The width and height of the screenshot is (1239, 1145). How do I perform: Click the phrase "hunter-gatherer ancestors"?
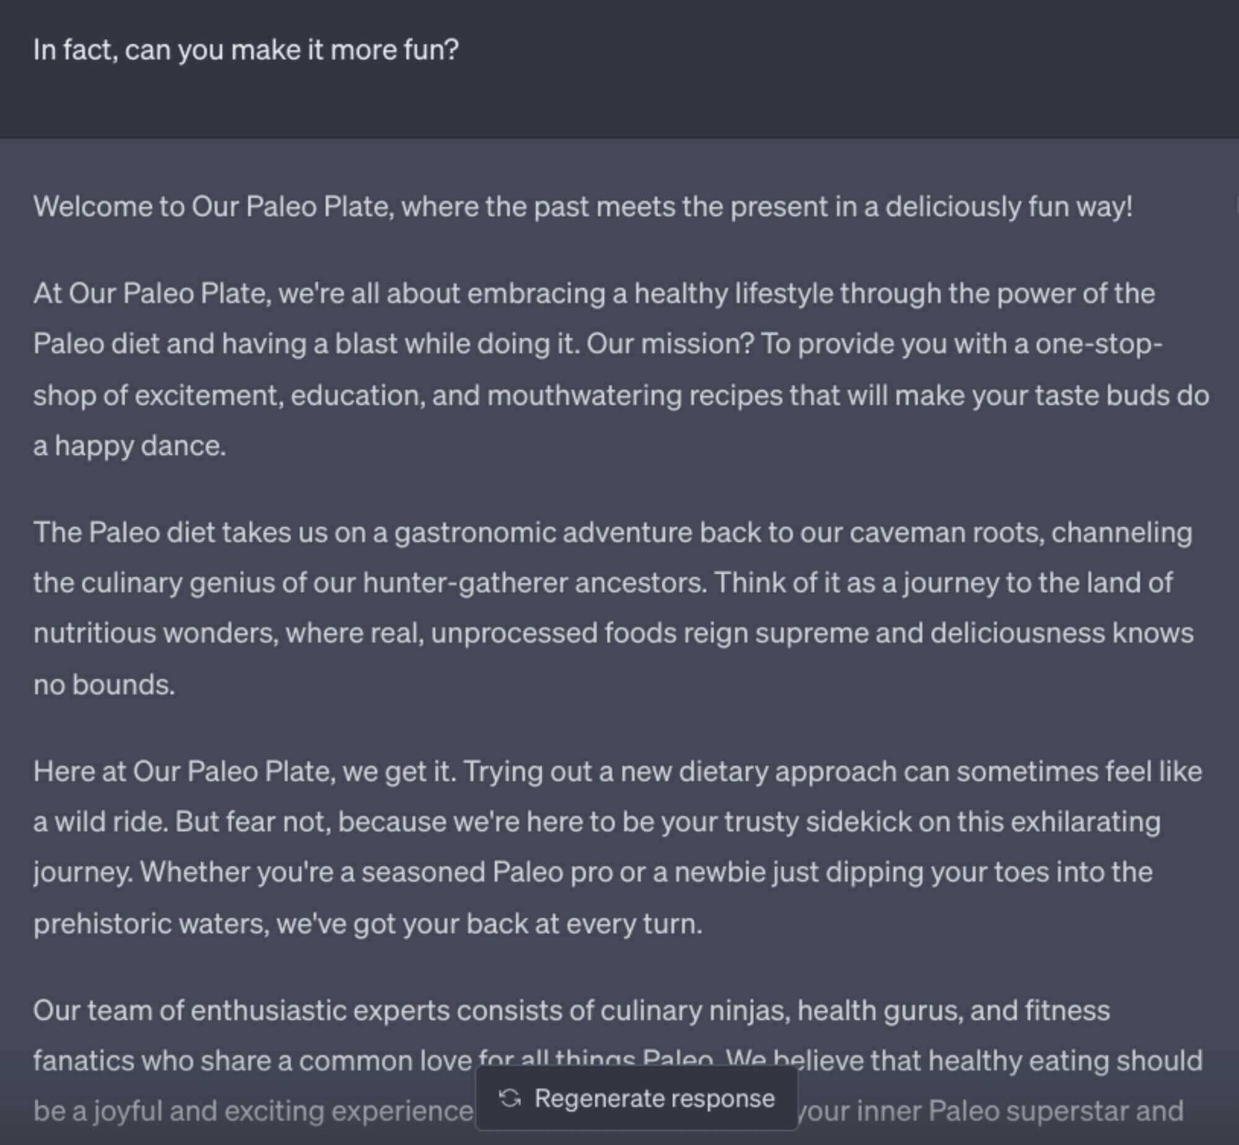tap(534, 583)
